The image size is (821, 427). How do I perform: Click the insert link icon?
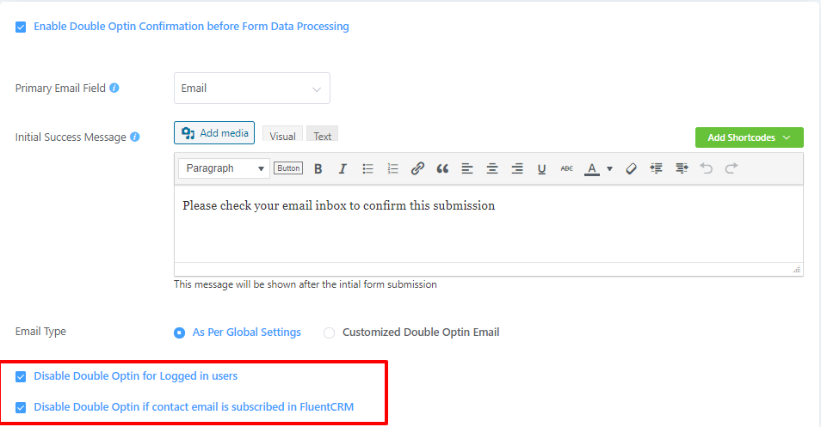(417, 169)
